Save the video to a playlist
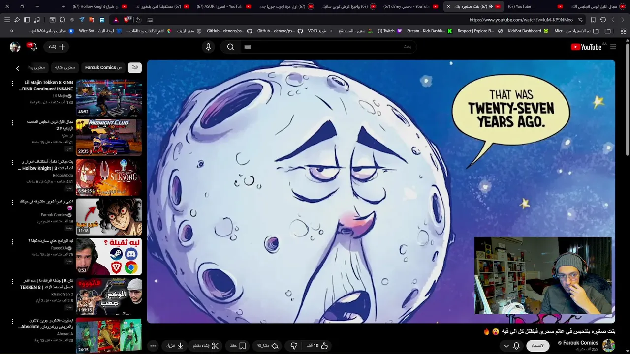This screenshot has height=354, width=630. (x=238, y=346)
